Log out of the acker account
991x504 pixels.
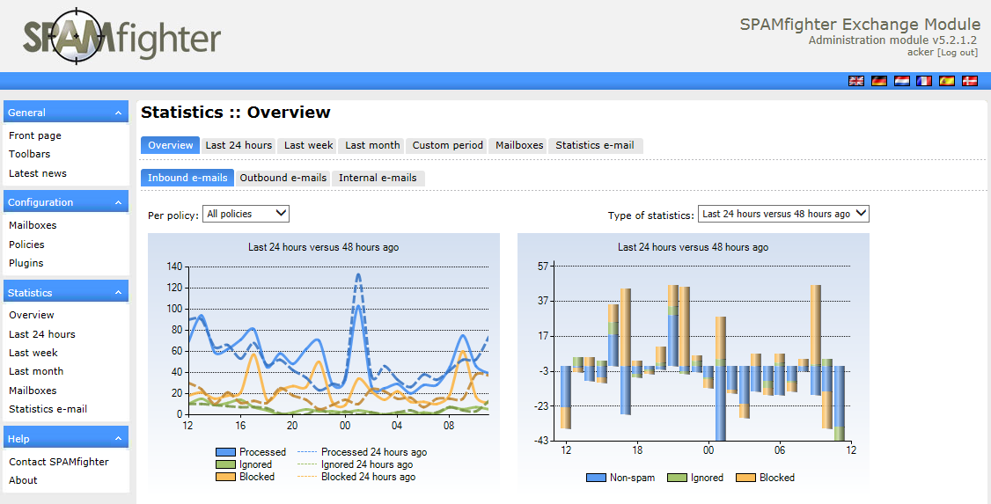pyautogui.click(x=958, y=53)
